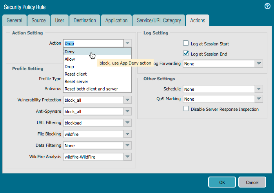The image size is (274, 193).
Task: Click the help question mark icon
Action: pos(267,6)
